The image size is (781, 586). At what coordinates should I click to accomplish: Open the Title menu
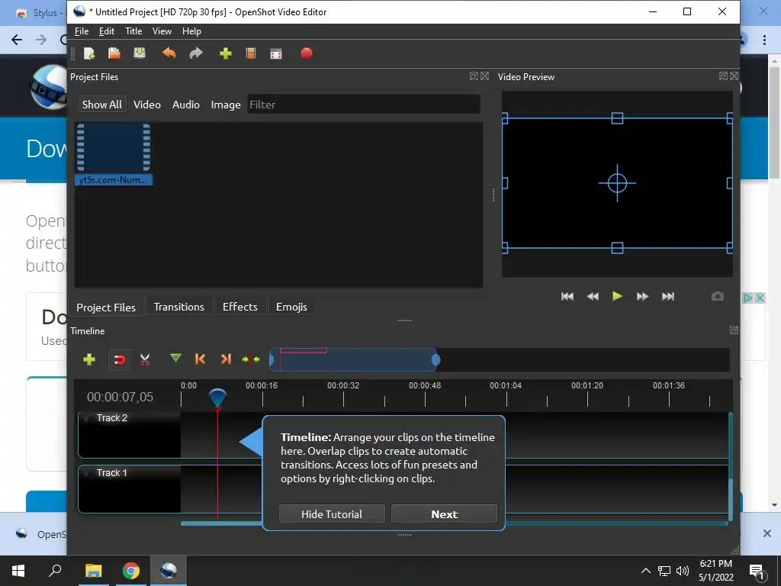(133, 31)
